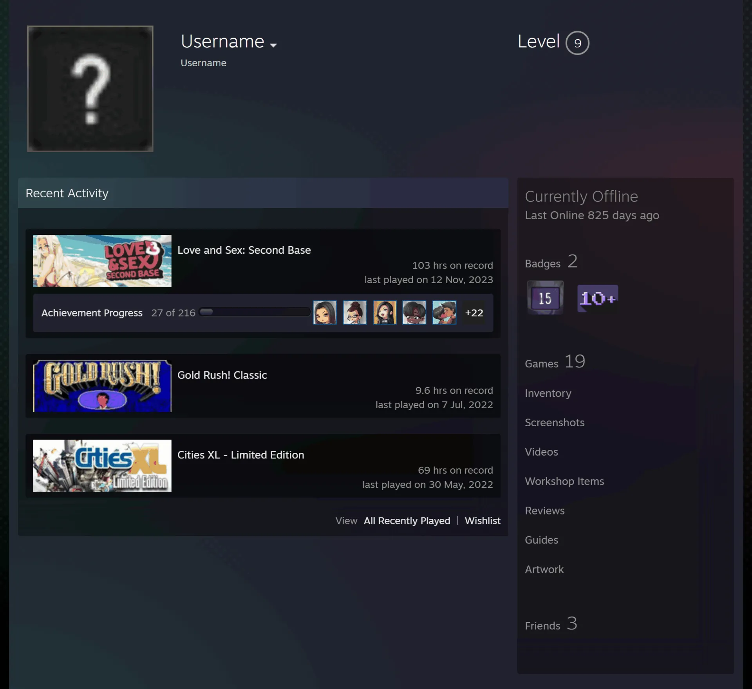752x689 pixels.
Task: Open the Games 19 list
Action: pyautogui.click(x=555, y=362)
